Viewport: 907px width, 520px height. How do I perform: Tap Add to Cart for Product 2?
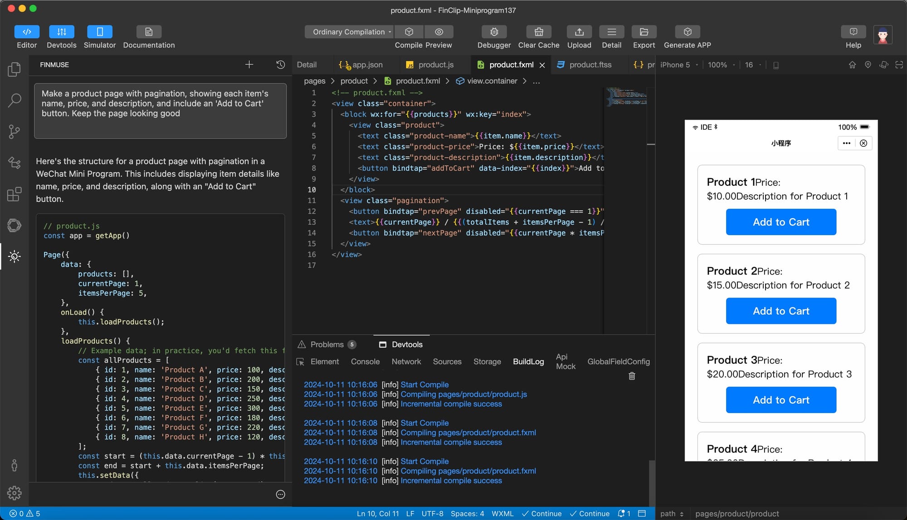(x=781, y=311)
